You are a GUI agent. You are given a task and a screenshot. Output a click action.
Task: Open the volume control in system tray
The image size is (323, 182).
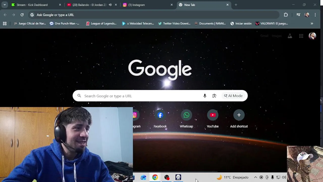(284, 177)
